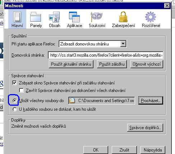Screen dimensions: 175x154
Task: Click Obnovit výchozí button
Action: tap(147, 64)
